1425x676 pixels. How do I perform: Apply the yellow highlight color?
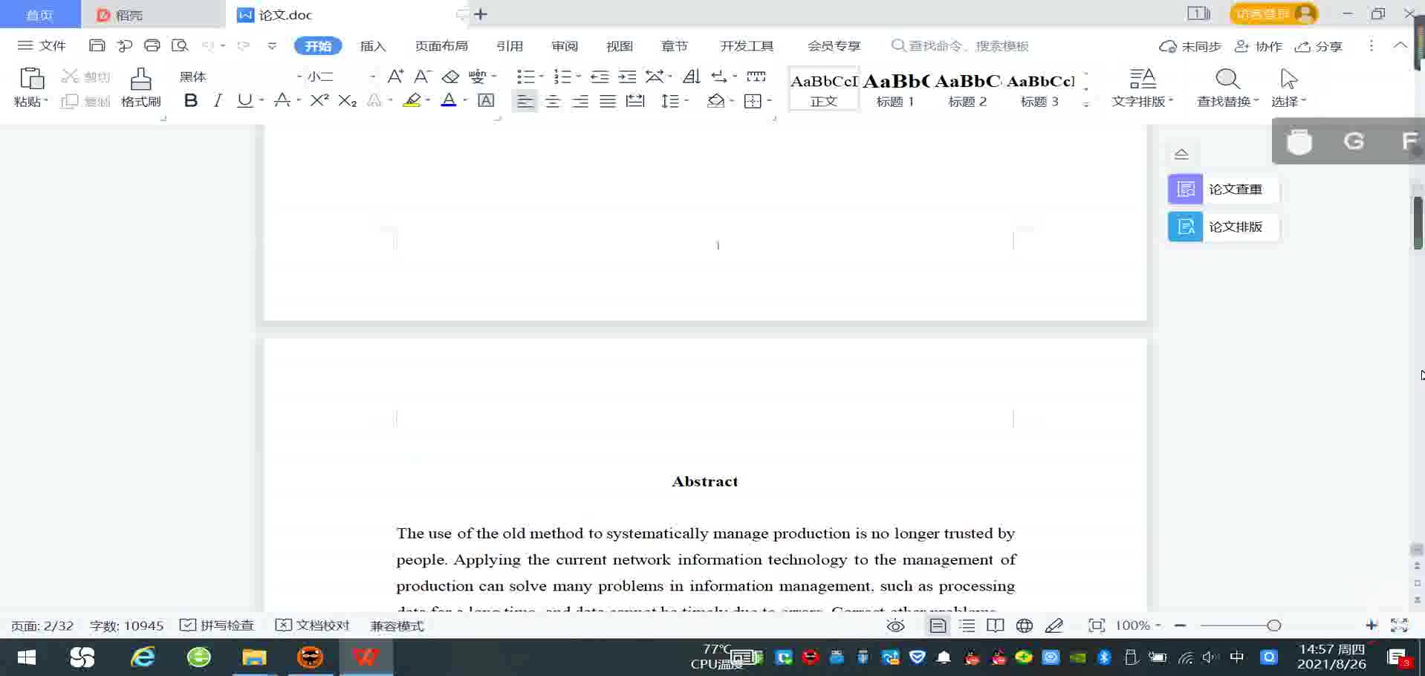[412, 100]
